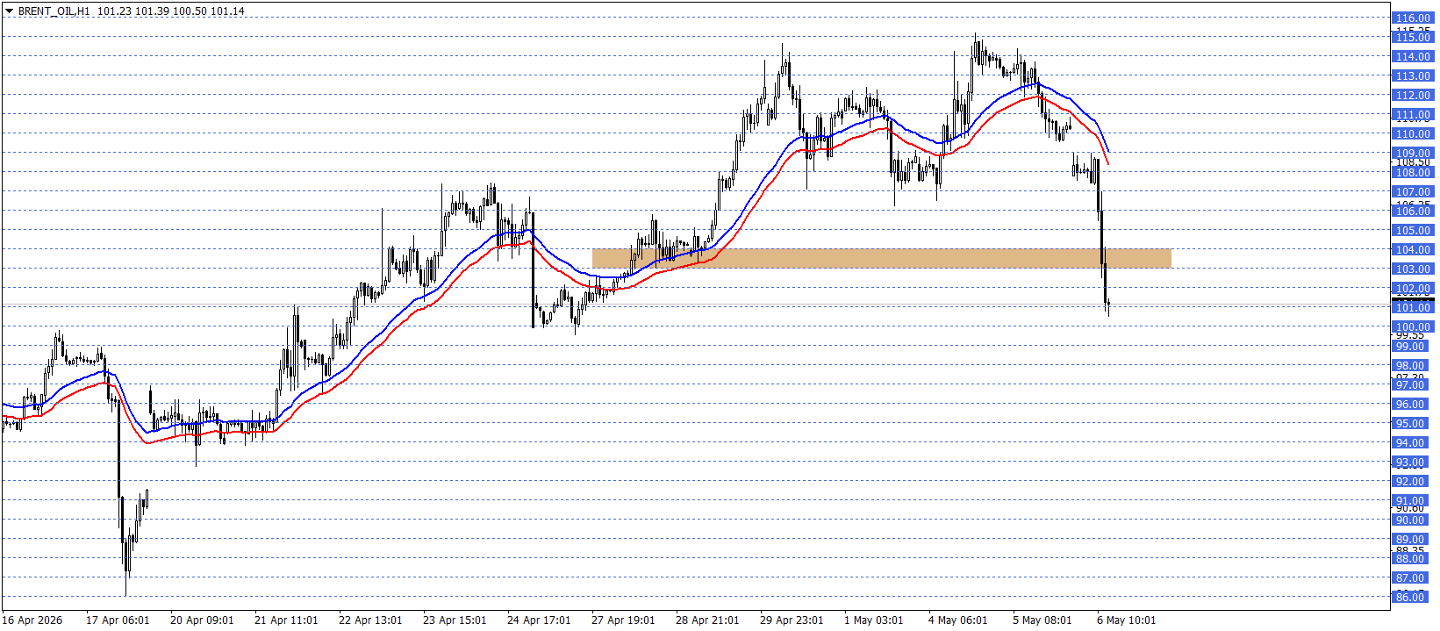Image resolution: width=1440 pixels, height=631 pixels.
Task: Click the 112.00 price axis label
Action: tap(1413, 95)
